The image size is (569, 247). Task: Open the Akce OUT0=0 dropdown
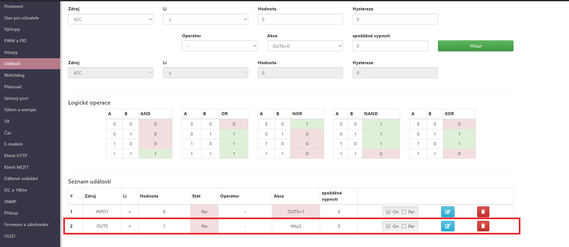click(305, 46)
